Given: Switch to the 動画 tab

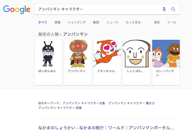Looking at the screenshot, I should tap(96, 22).
